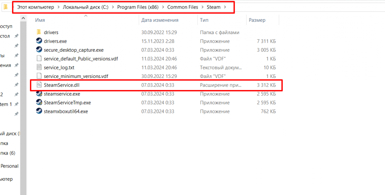This screenshot has width=385, height=195.
Task: Click the Steam icon beside SteamServiceTmp.exe
Action: 39,102
